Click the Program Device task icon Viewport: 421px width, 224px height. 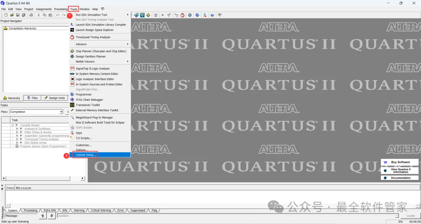17,146
